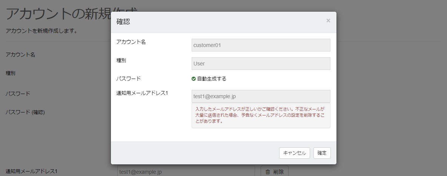Click the パスワード (確認) label on the page
Screen dimensions: 447x176
[25, 112]
